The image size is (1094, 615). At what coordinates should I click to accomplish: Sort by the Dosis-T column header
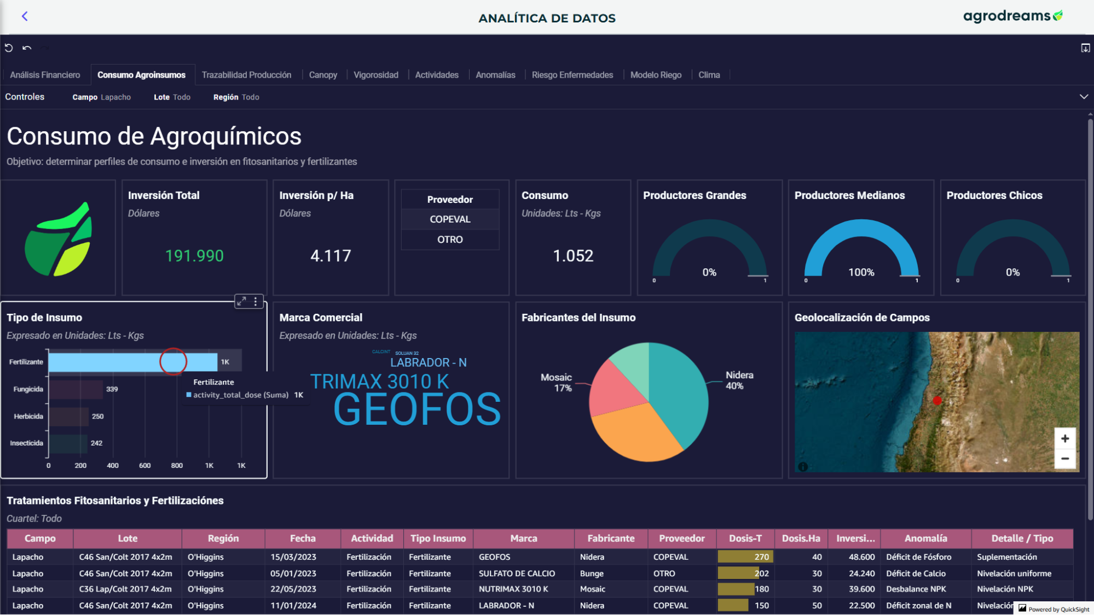[x=745, y=538]
